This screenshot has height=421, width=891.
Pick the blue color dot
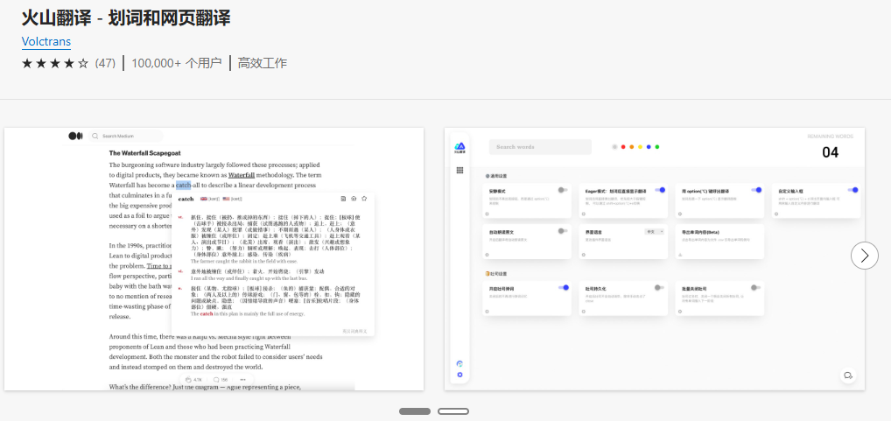tap(649, 147)
